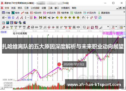Open the calculator toolbar icon
The image size is (126, 91).
[8, 23]
